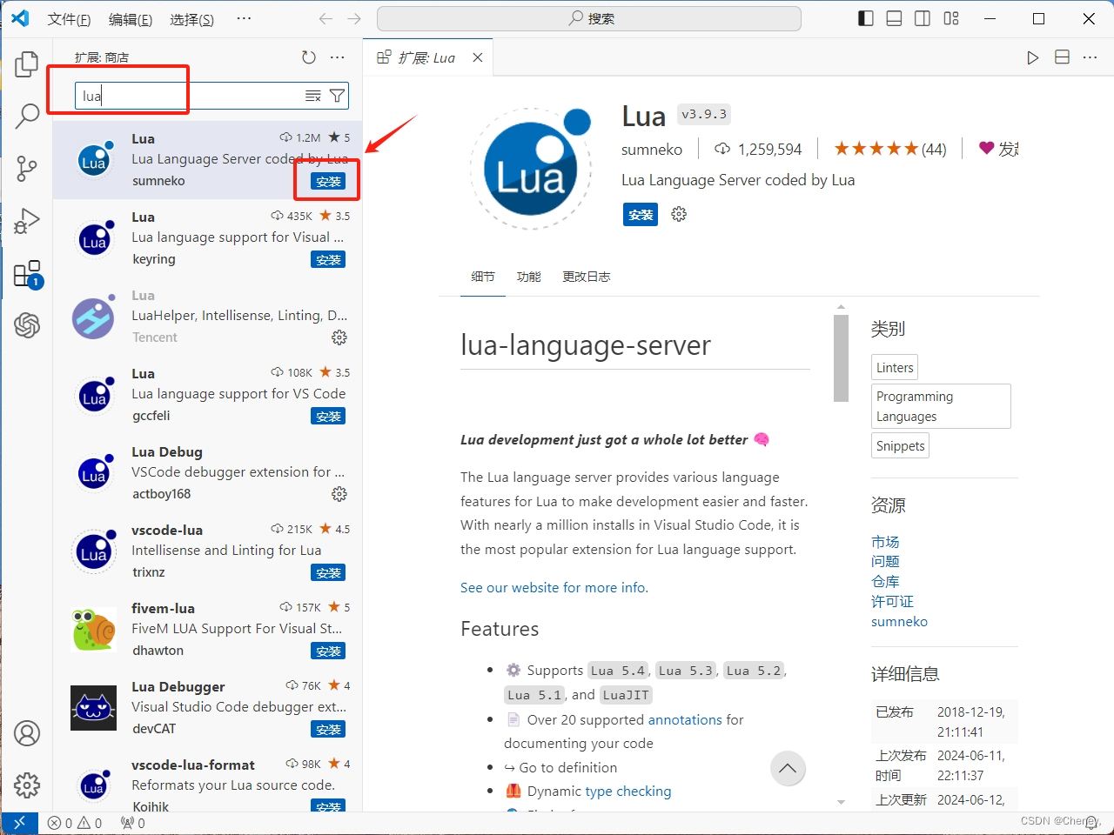The height and width of the screenshot is (835, 1114).
Task: Install Lua from the extension details page
Action: (641, 215)
